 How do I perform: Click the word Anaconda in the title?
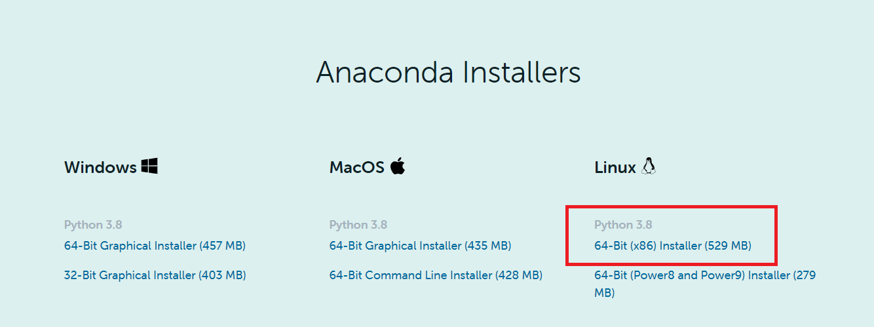pyautogui.click(x=385, y=72)
